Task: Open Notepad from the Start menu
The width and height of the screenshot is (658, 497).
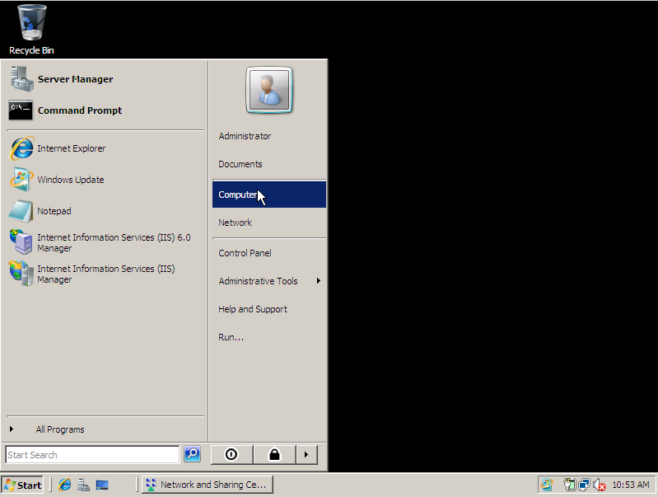Action: click(105, 211)
